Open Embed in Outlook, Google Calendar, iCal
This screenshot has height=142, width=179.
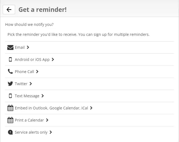click(x=51, y=108)
